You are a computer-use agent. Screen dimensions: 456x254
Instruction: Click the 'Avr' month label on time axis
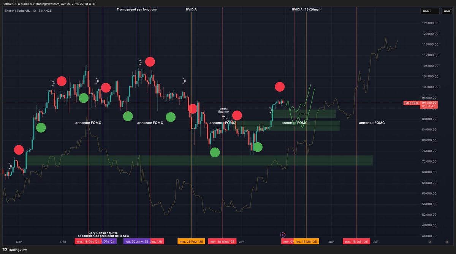pos(241,241)
